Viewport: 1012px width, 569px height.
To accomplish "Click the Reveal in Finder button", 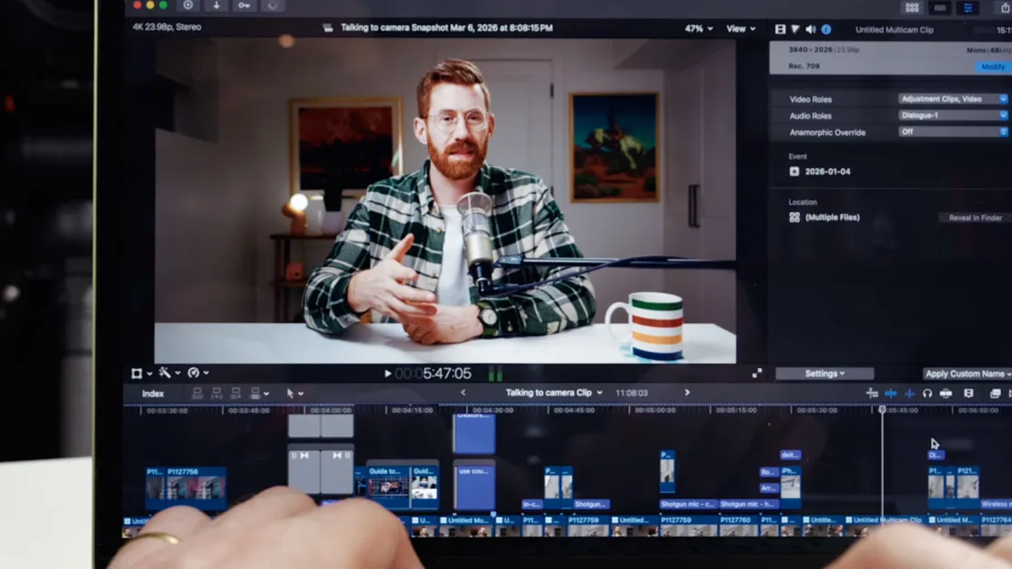I will click(975, 217).
